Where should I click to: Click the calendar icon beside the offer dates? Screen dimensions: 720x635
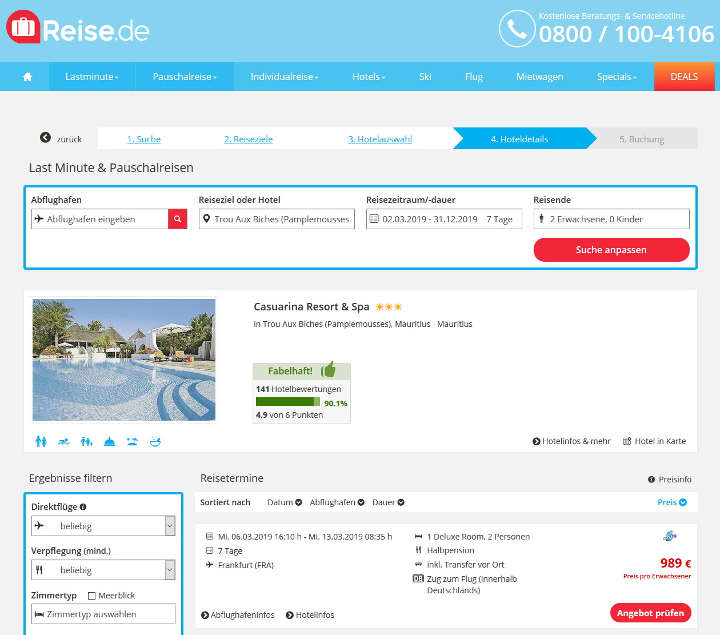[210, 536]
